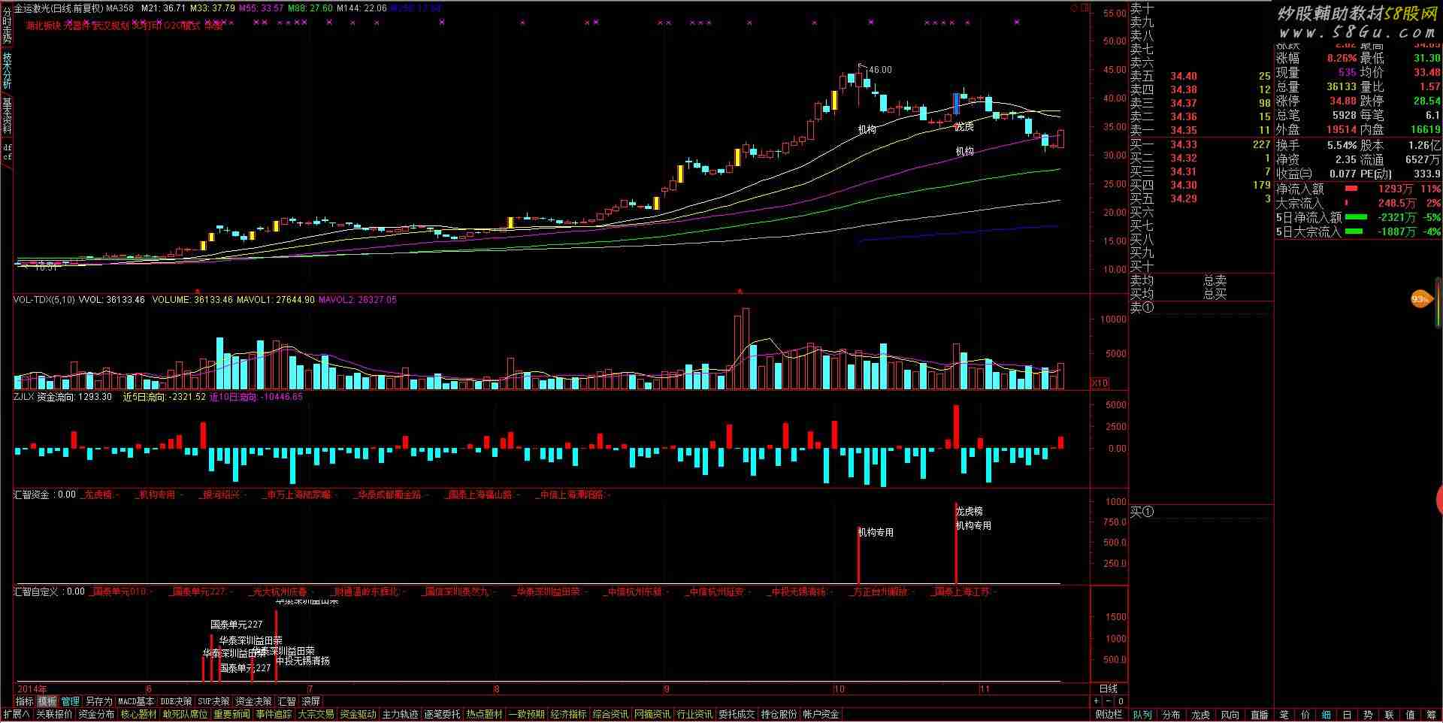
Task: Click the 价 tab at bottom right
Action: pyautogui.click(x=1305, y=714)
